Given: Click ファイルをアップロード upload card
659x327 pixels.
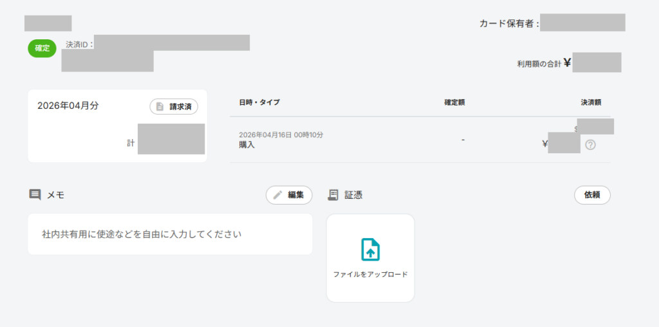Looking at the screenshot, I should click(370, 258).
